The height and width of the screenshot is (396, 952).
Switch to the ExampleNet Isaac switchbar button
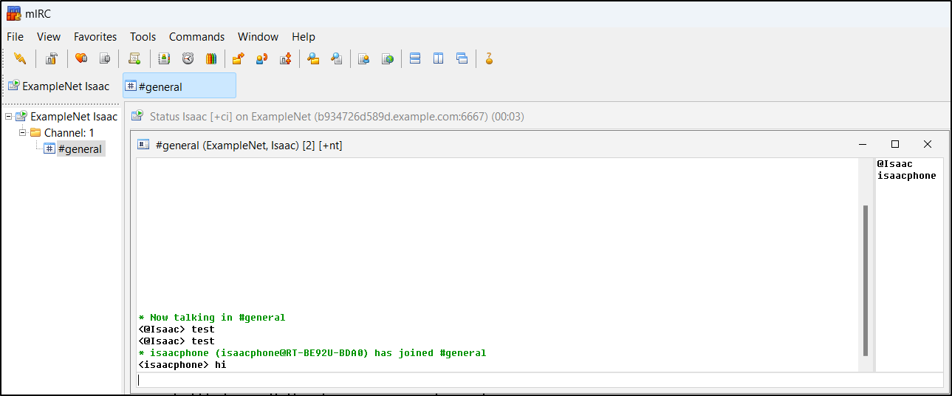click(59, 86)
